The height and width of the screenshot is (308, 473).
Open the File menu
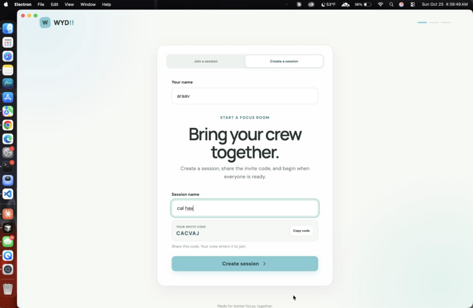40,4
